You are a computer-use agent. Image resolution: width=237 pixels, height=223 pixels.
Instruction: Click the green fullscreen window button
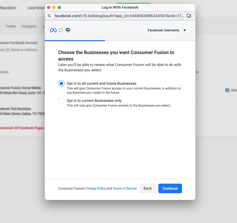[x=59, y=7]
